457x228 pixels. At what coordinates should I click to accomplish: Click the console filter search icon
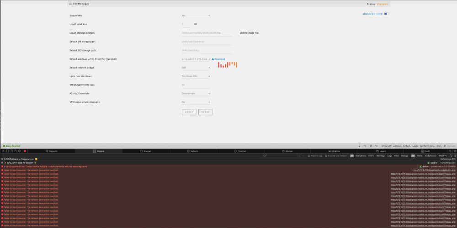265,156
